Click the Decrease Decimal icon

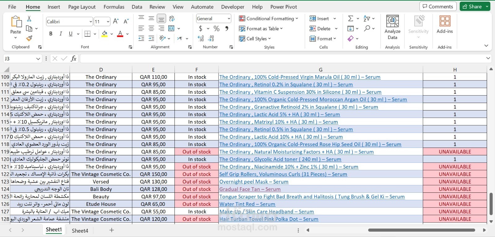211,38
